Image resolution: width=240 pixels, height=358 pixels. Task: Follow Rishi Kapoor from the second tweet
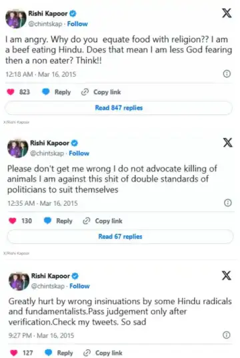coord(79,153)
